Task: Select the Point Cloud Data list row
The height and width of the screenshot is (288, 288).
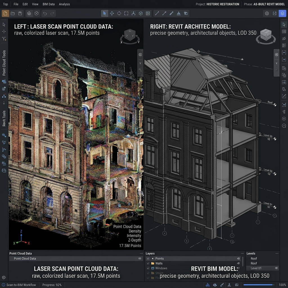Action: 76,258
